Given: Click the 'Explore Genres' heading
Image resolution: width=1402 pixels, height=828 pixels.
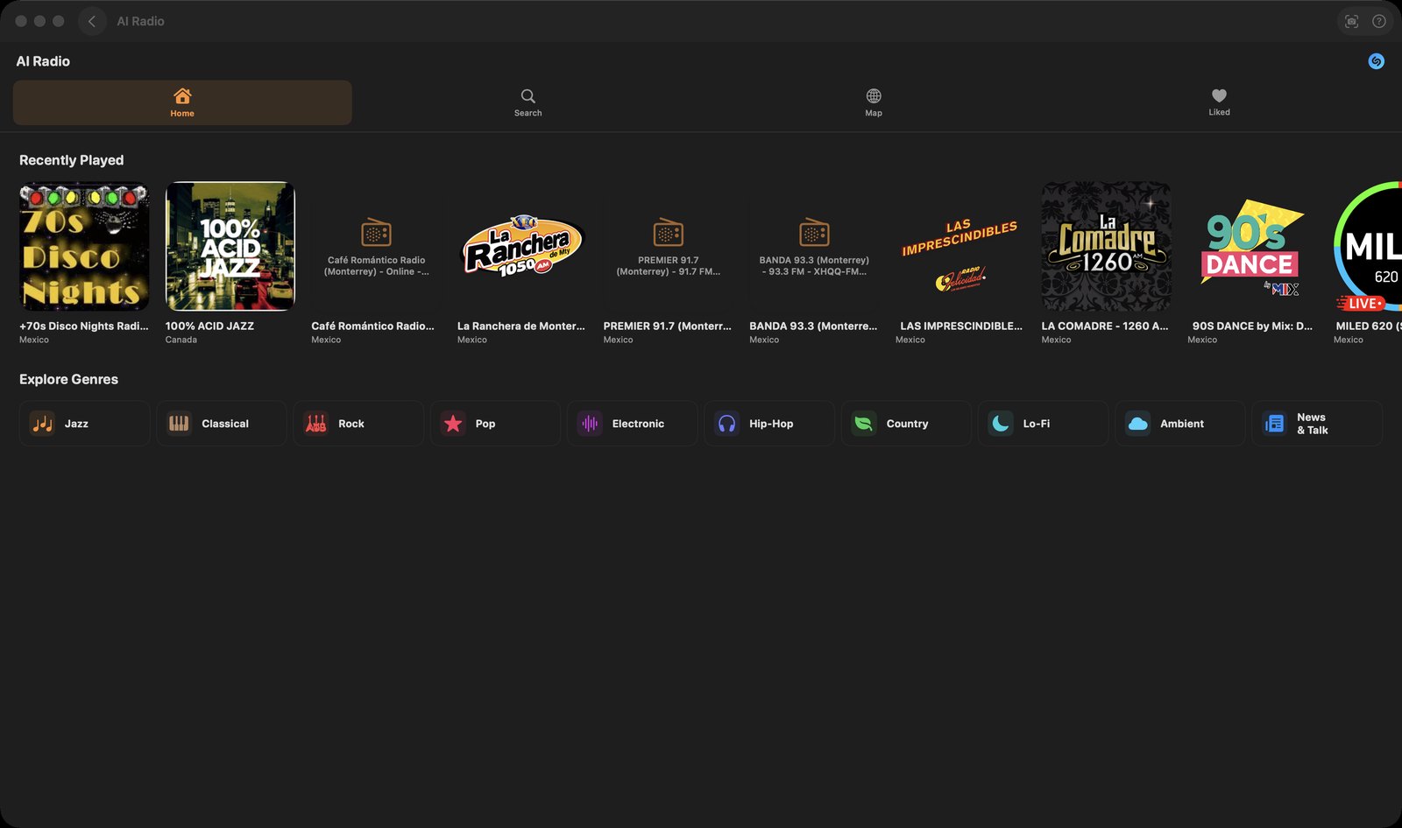Looking at the screenshot, I should tap(68, 379).
